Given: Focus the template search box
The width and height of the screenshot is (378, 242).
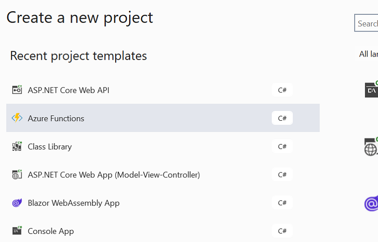Looking at the screenshot, I should pos(366,23).
